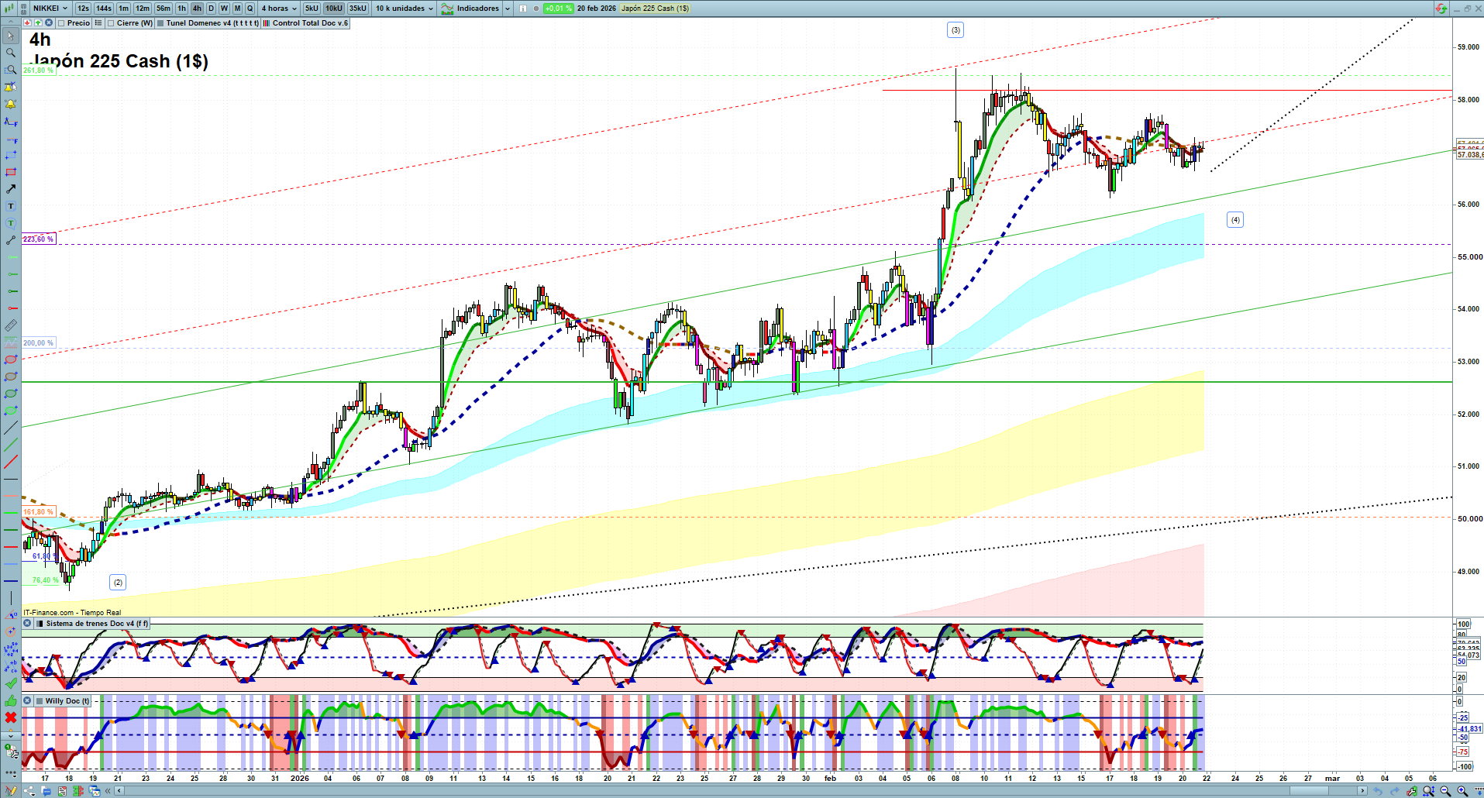Close the Willy Doc indicator panel

pyautogui.click(x=27, y=701)
